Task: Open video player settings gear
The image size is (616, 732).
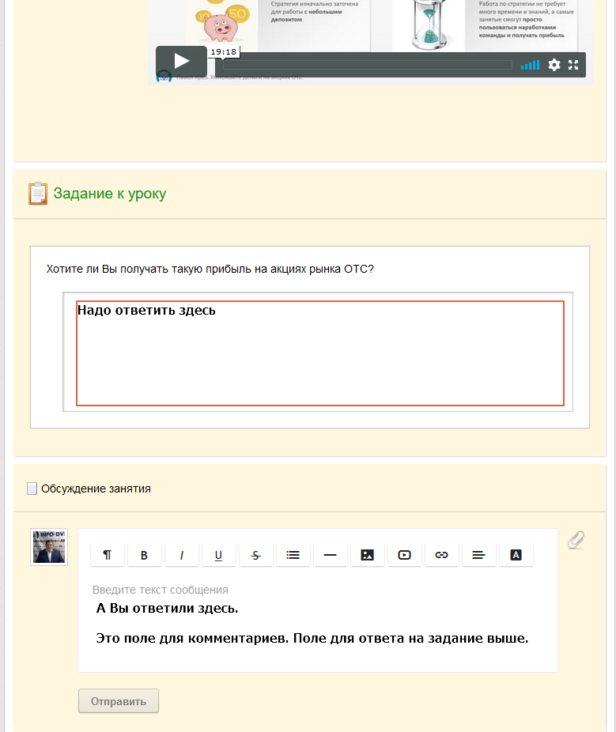Action: 554,65
